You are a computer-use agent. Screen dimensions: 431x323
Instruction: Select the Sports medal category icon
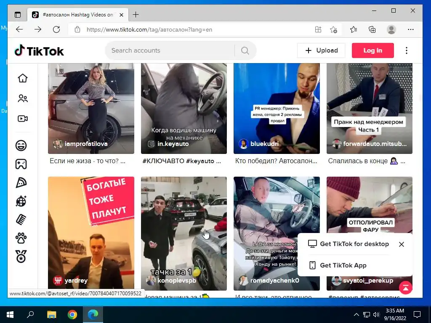tap(21, 257)
